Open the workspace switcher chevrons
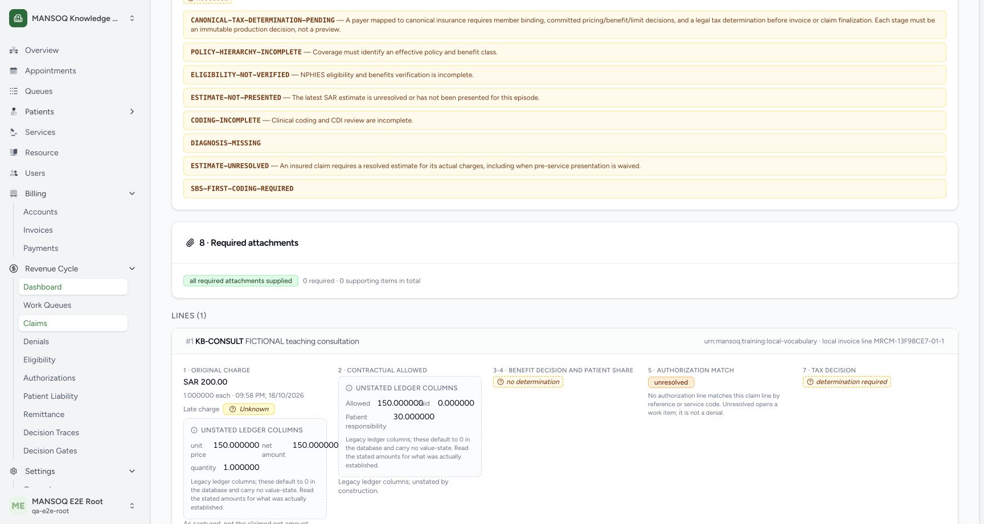Image resolution: width=984 pixels, height=524 pixels. point(132,18)
